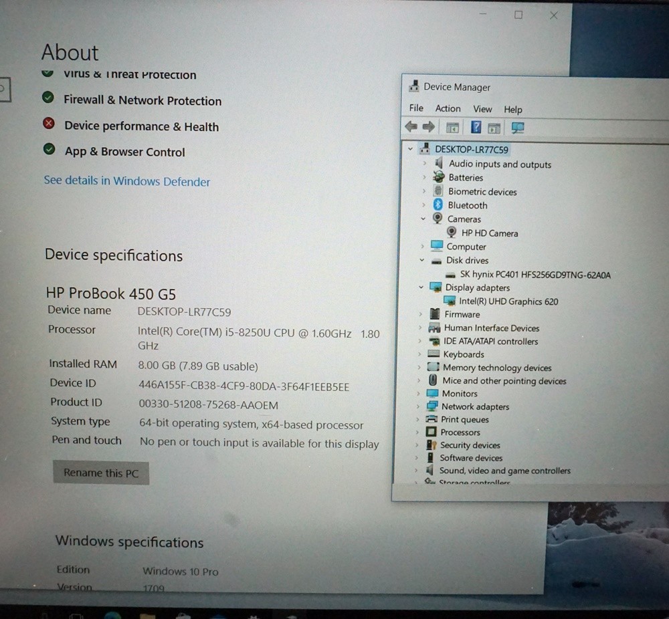The height and width of the screenshot is (619, 669).
Task: Click the Disk drives category icon
Action: (436, 261)
